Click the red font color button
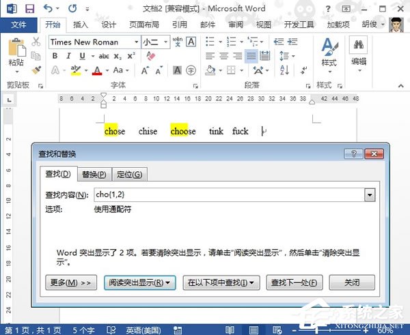The image size is (410, 335). 97,70
